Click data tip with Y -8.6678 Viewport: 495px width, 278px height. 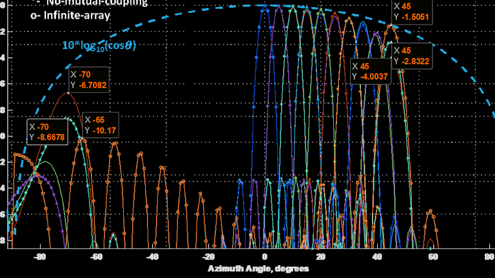[x=48, y=131]
